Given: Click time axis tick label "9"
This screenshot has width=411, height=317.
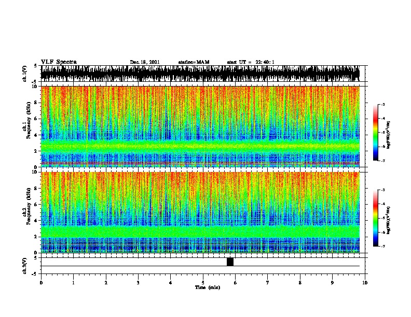Looking at the screenshot, I should 332,283.
